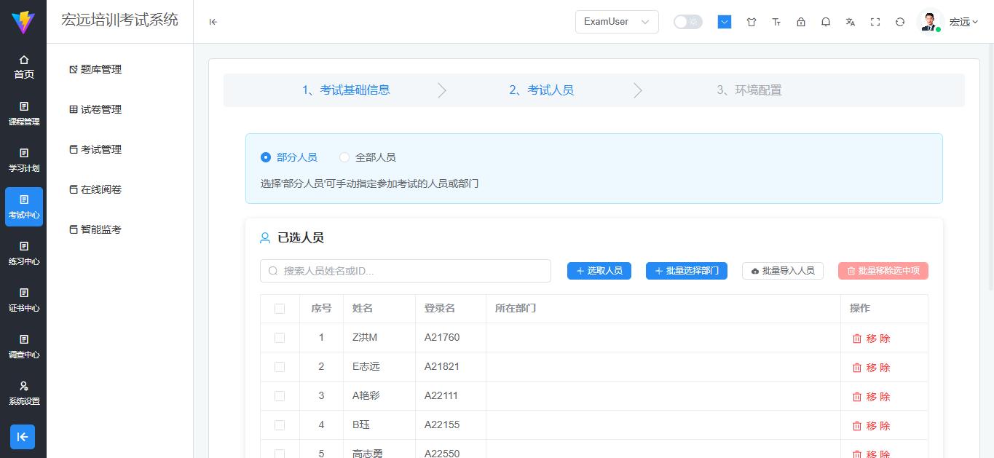Collapse the sidebar with the fold icon

point(213,22)
